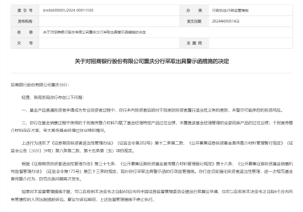Click the addressee line 招商银行股份有限公司重庆分行：
This screenshot has width=303, height=212.
pos(40,85)
